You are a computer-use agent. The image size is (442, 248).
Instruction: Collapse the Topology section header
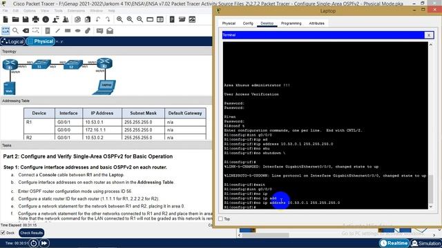coord(106,52)
